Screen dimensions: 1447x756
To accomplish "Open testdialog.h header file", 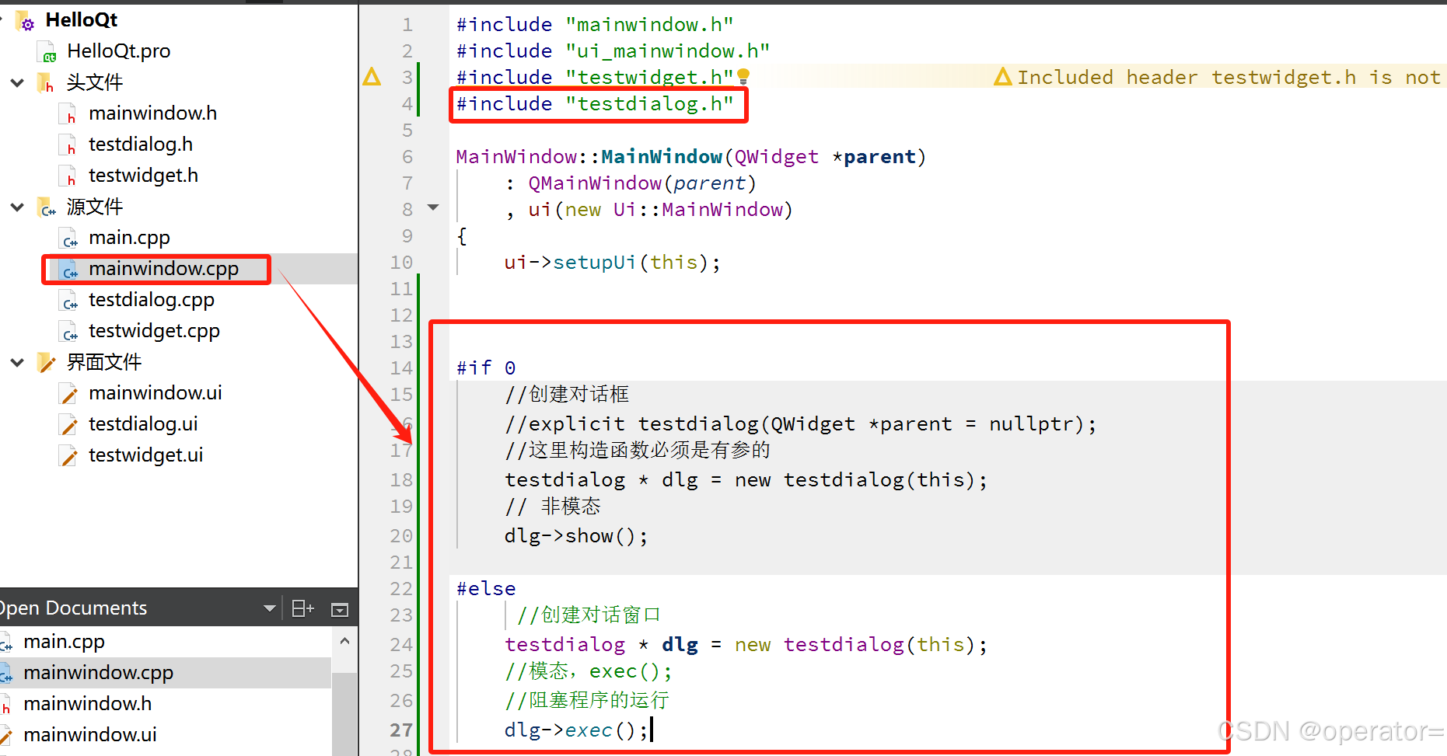I will pyautogui.click(x=141, y=144).
